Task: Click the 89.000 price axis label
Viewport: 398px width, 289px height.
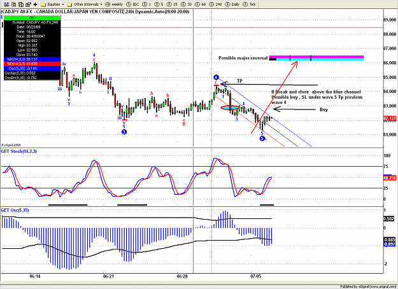Action: click(x=390, y=20)
